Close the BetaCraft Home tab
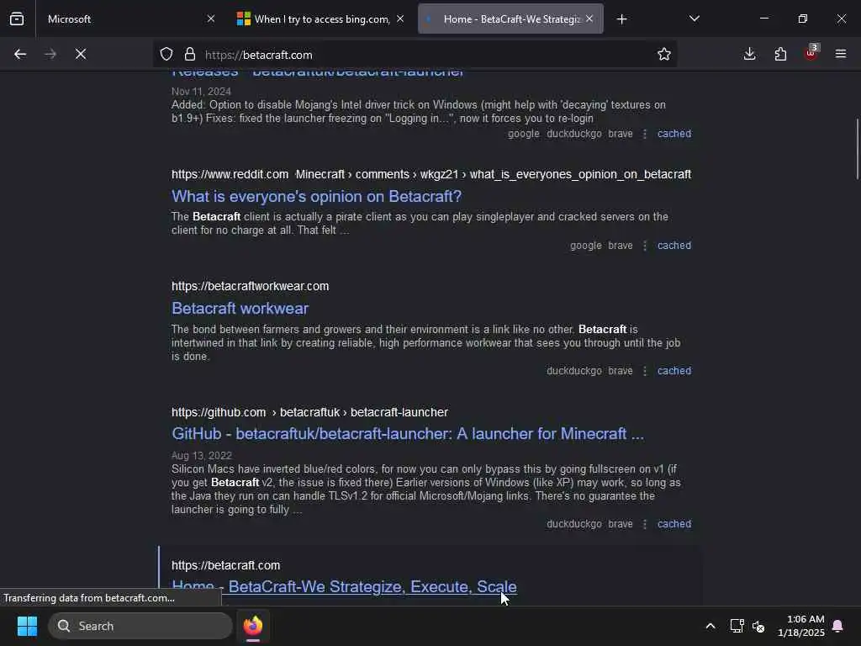 tap(589, 19)
